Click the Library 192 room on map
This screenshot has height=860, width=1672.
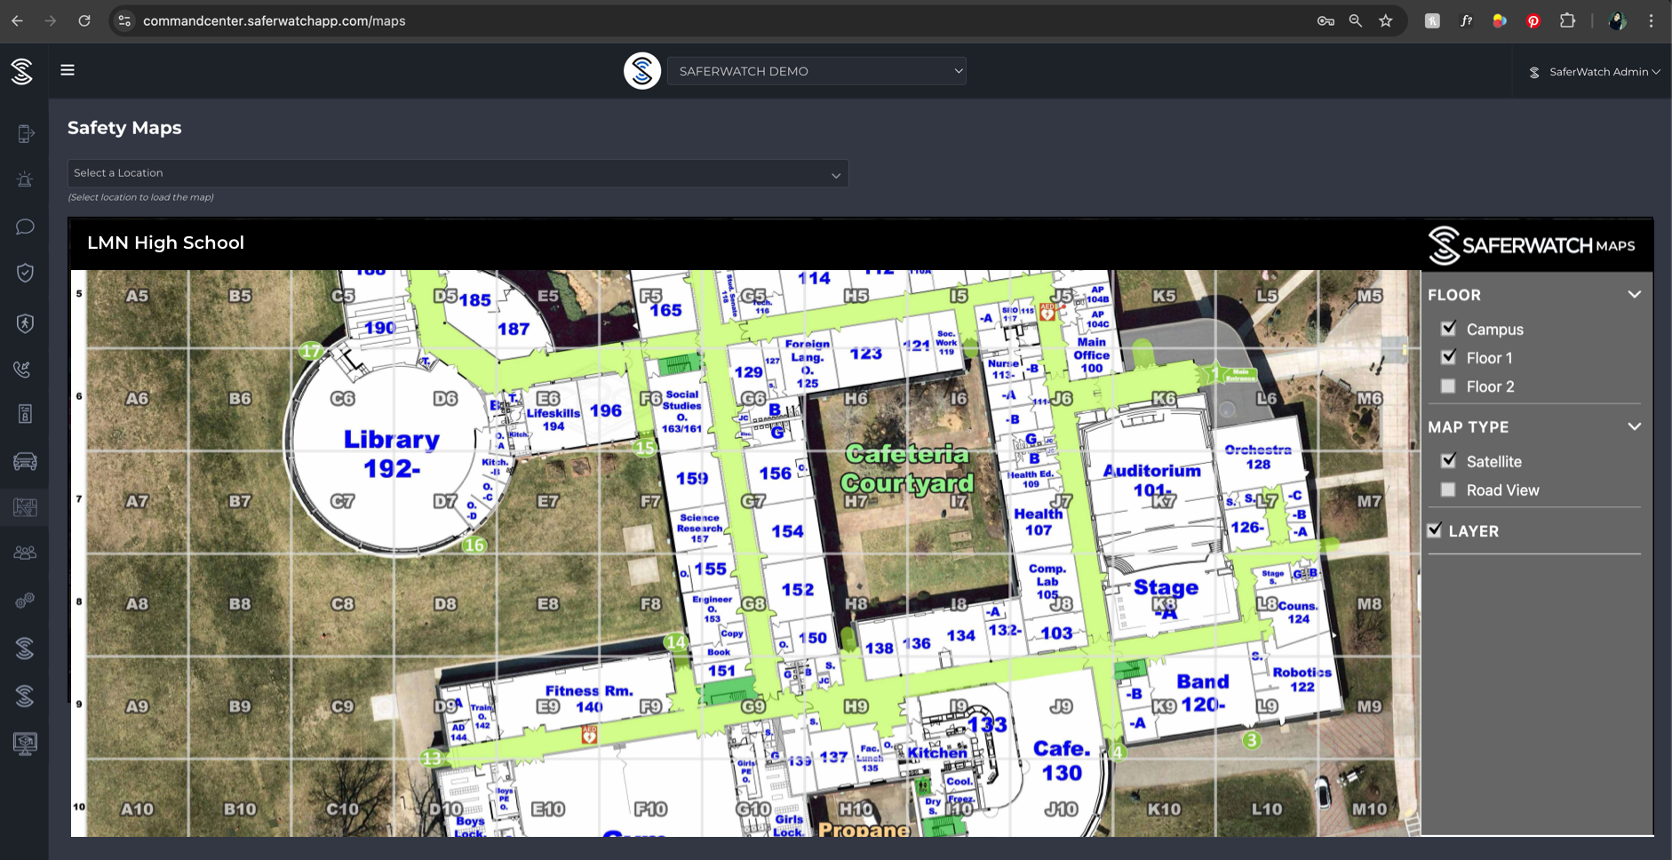coord(392,452)
